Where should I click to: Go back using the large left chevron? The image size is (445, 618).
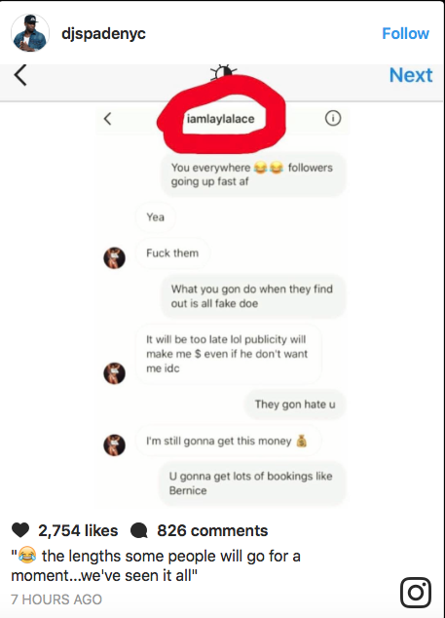tap(20, 75)
